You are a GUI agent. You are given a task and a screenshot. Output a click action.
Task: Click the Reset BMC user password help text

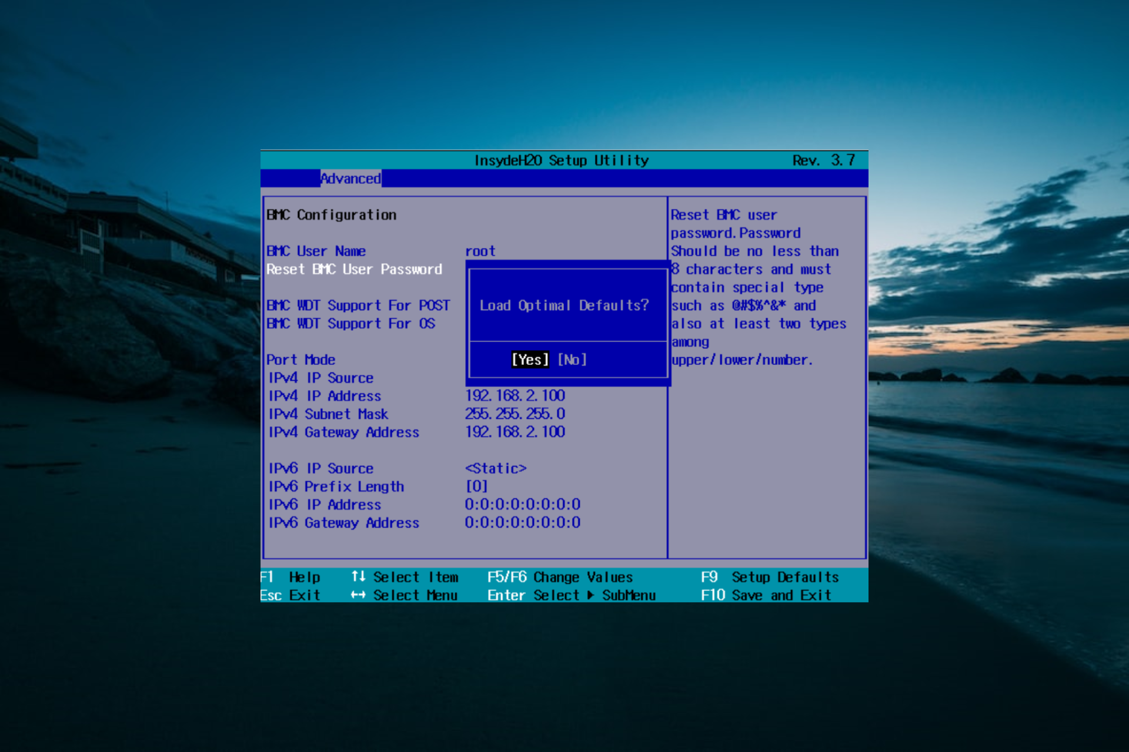click(x=759, y=288)
